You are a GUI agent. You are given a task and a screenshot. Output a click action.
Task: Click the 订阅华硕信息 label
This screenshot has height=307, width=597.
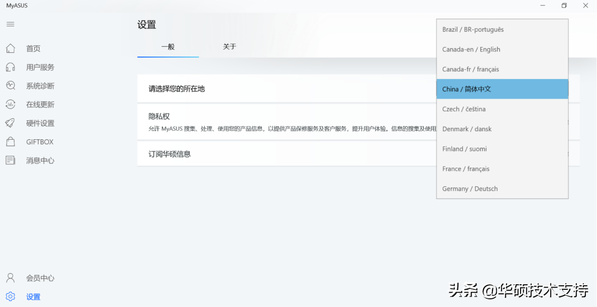point(170,154)
